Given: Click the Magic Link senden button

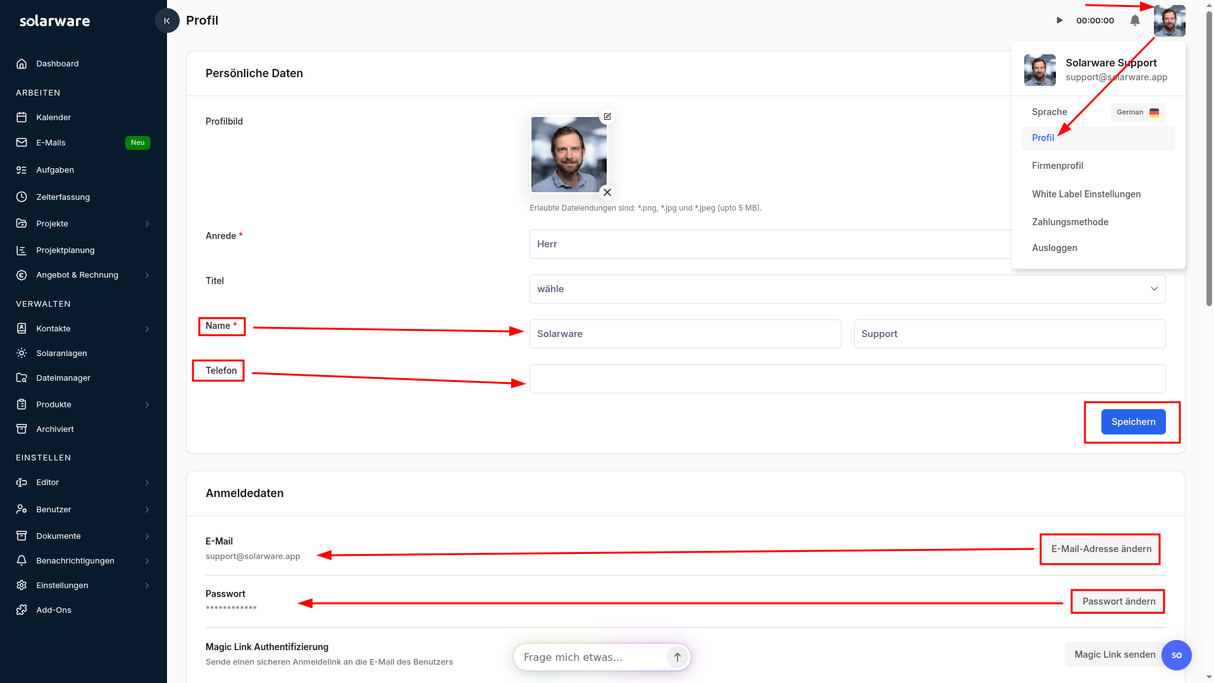Looking at the screenshot, I should (x=1115, y=655).
